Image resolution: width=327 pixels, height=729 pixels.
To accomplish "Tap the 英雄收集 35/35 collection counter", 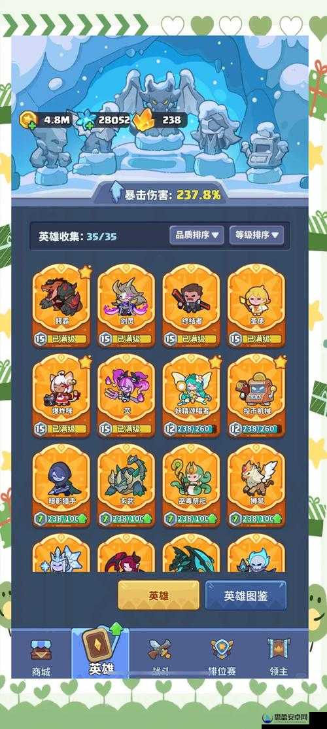I will (x=78, y=236).
